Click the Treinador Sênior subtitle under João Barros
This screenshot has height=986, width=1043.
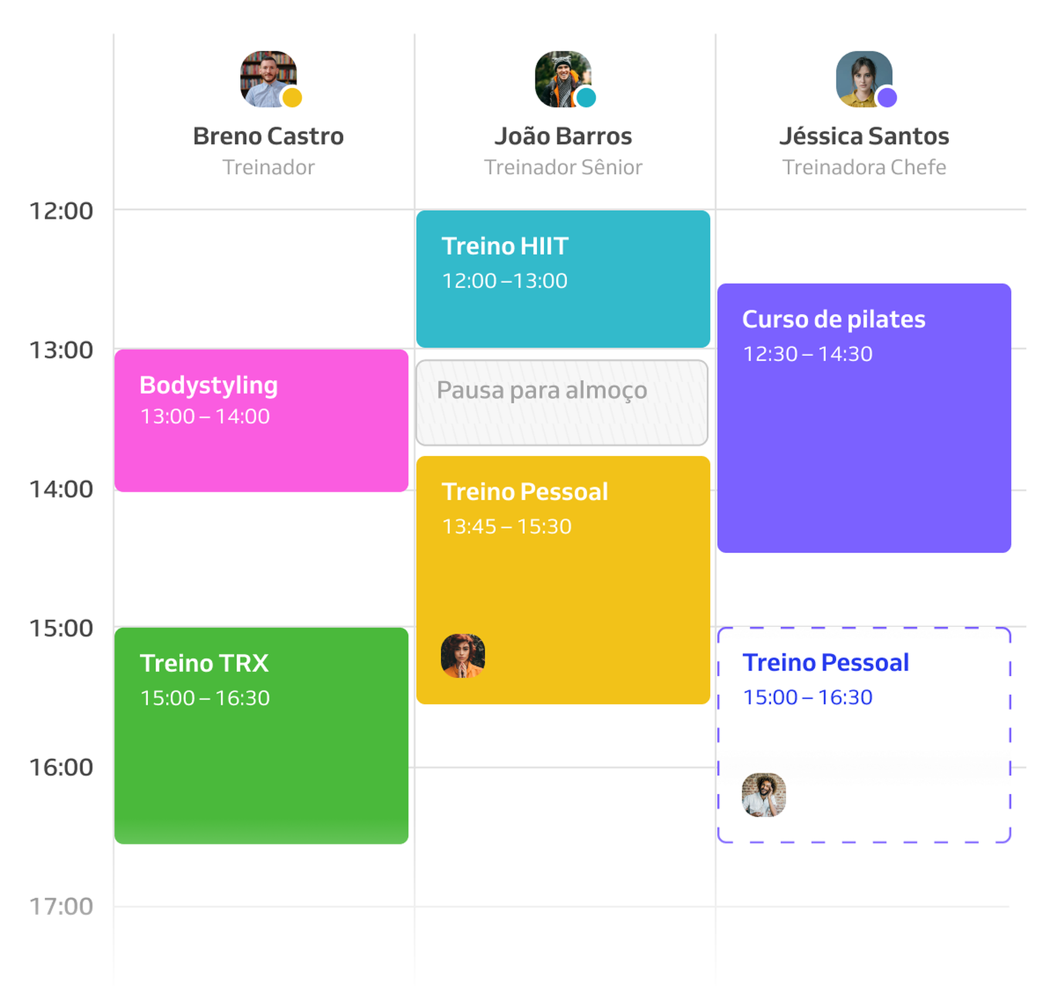pyautogui.click(x=563, y=167)
